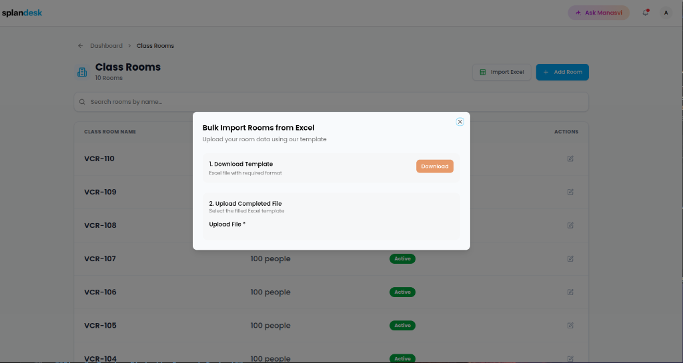Select the VCR-110 room name
Viewport: 683px width, 363px height.
99,159
